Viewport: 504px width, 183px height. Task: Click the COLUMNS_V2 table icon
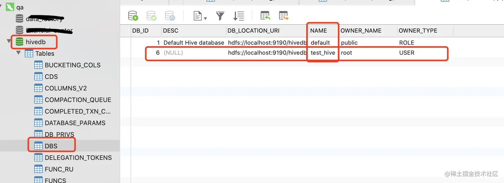39,88
